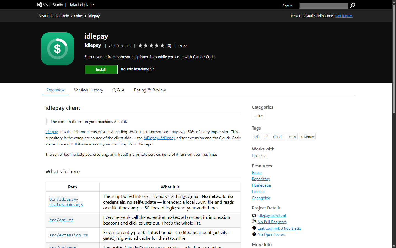Screen dimensions: 396x248
Task: Switch to Rating & Review tab
Action: (150, 90)
